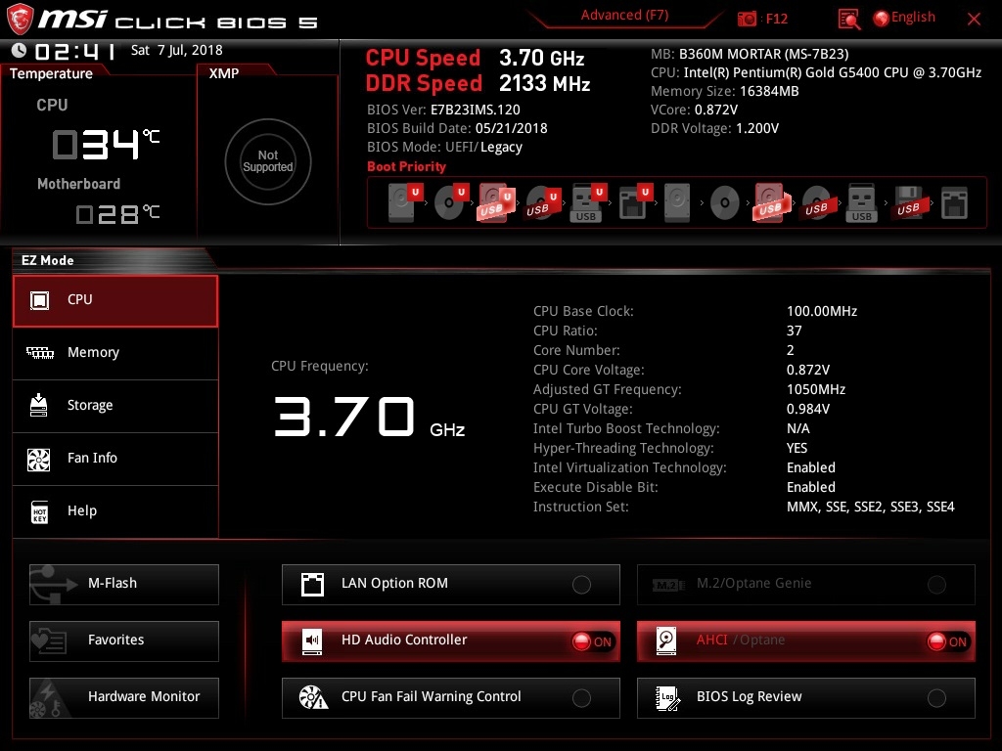Click the UEFI network boot icon with U badge
This screenshot has height=751, width=1002.
pos(632,203)
